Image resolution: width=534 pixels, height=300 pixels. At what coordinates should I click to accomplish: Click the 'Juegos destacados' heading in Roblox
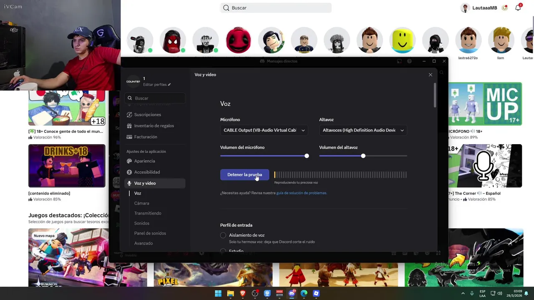(68, 215)
